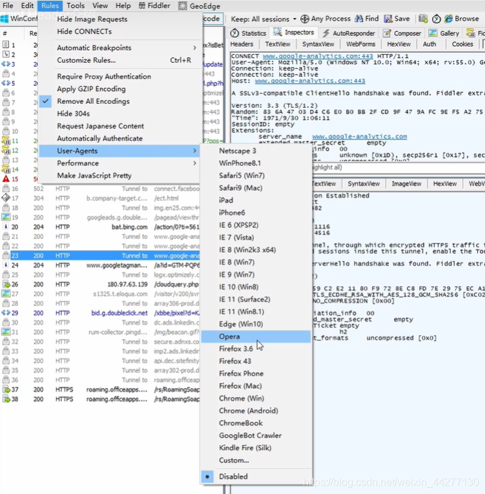Screen dimensions: 485x494
Task: Click the highlight all search field
Action: click(x=397, y=167)
